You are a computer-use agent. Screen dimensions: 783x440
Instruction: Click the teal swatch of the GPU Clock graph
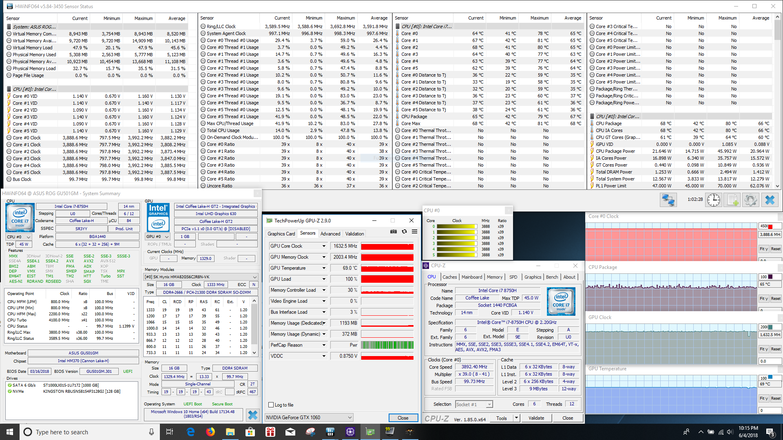pyautogui.click(x=770, y=327)
